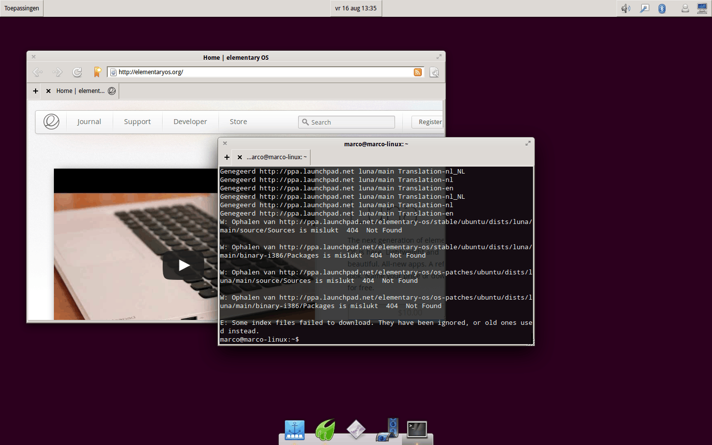Viewport: 712px width, 445px height.
Task: Close the terminal window
Action: 225,143
